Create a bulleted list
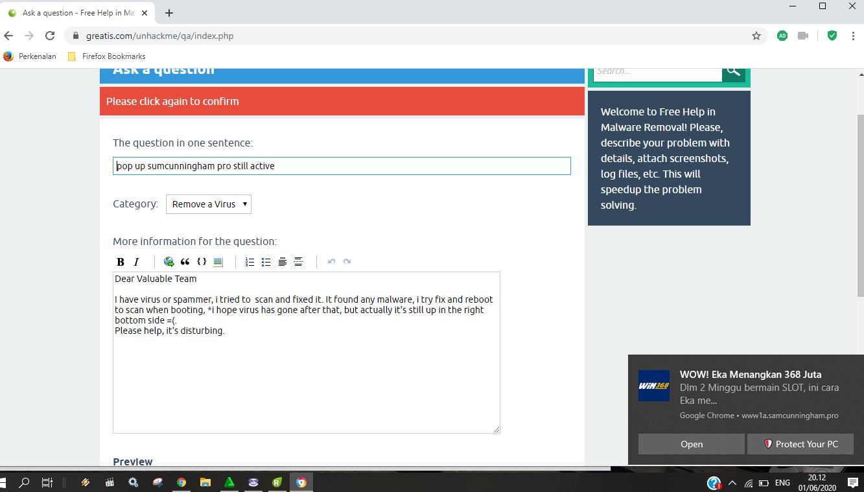Screen dimensions: 864x492 266,262
